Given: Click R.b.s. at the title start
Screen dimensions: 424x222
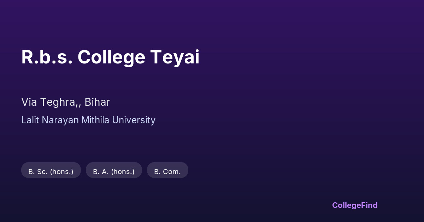Looking at the screenshot, I should click(x=47, y=57).
